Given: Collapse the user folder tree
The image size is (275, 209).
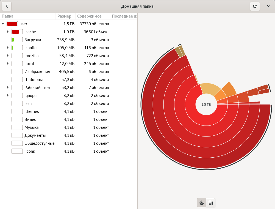Looking at the screenshot, I should (3, 24).
